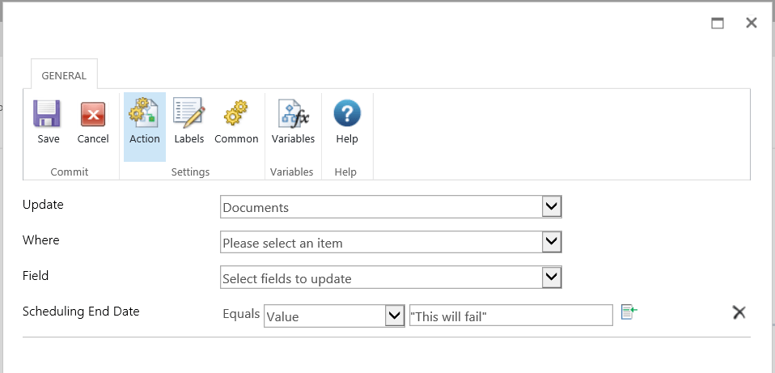Switch to the GENERAL ribbon tab
Screen dimensions: 775x373
(64, 75)
